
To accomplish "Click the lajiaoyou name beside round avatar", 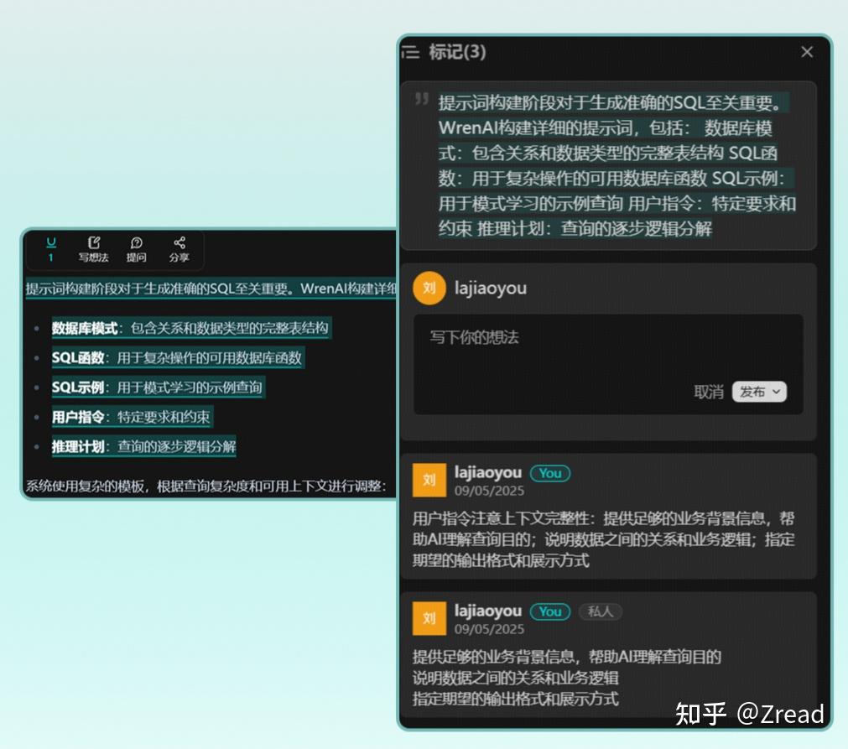I will coord(491,289).
